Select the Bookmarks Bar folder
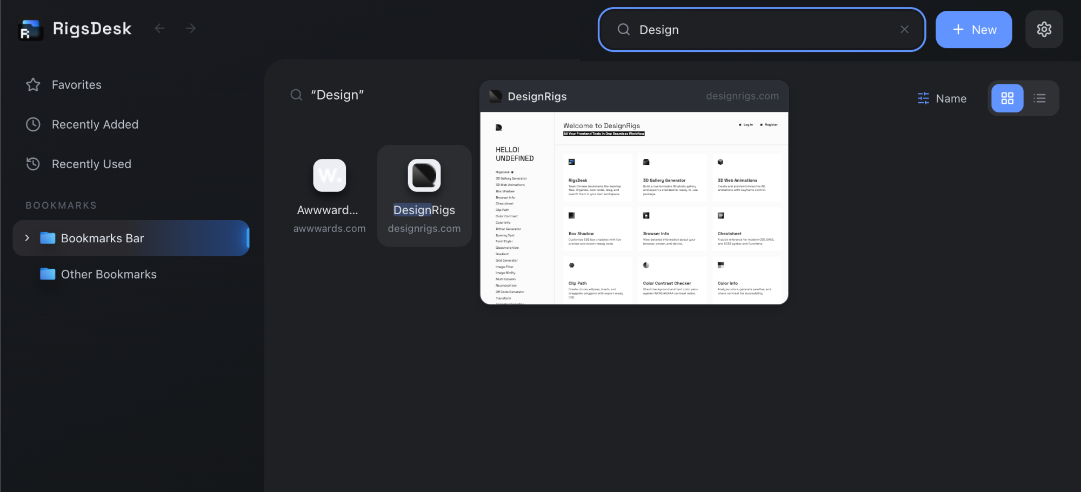The image size is (1081, 492). (131, 238)
